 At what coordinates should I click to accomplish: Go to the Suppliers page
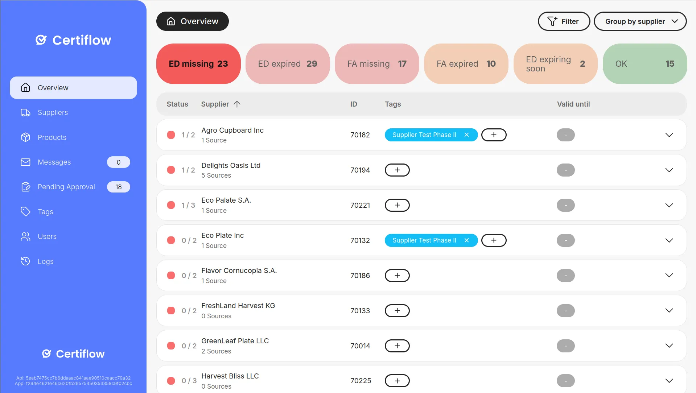(x=53, y=113)
